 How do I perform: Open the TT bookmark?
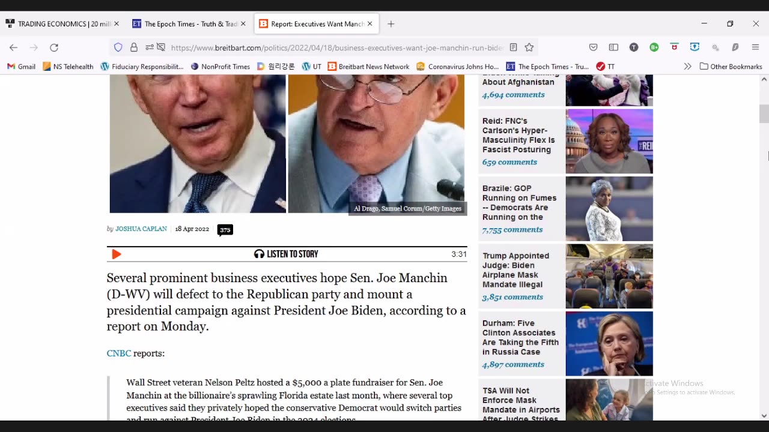606,67
